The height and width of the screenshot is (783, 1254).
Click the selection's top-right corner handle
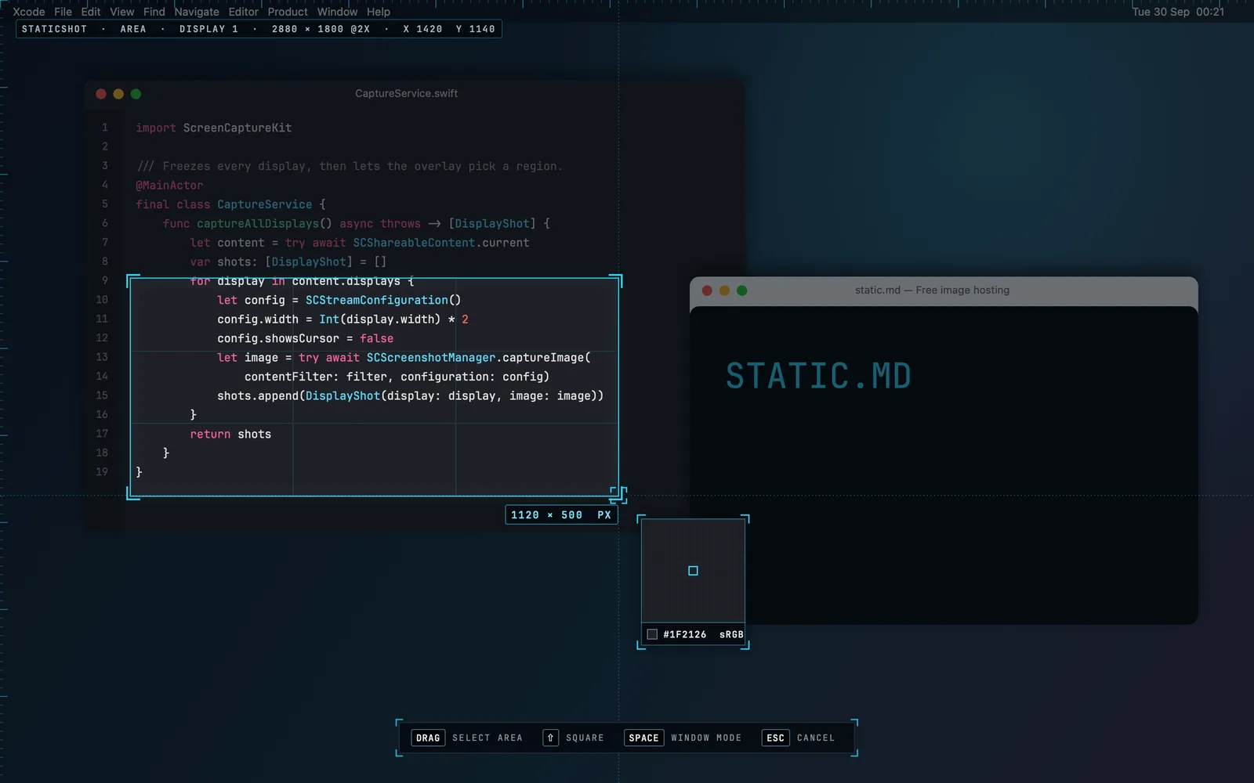point(617,280)
